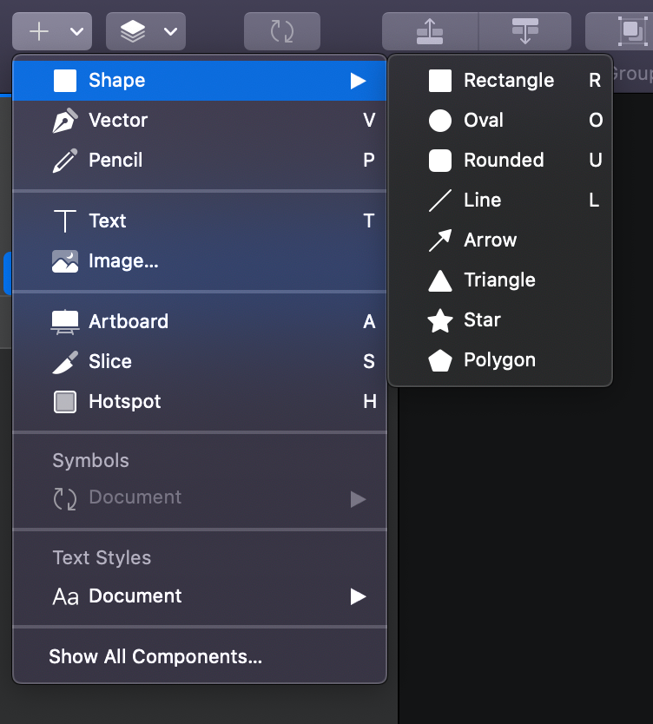
Task: Select Image… menu entry
Action: coord(123,261)
